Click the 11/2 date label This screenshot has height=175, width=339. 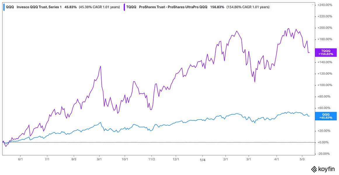coord(152,159)
